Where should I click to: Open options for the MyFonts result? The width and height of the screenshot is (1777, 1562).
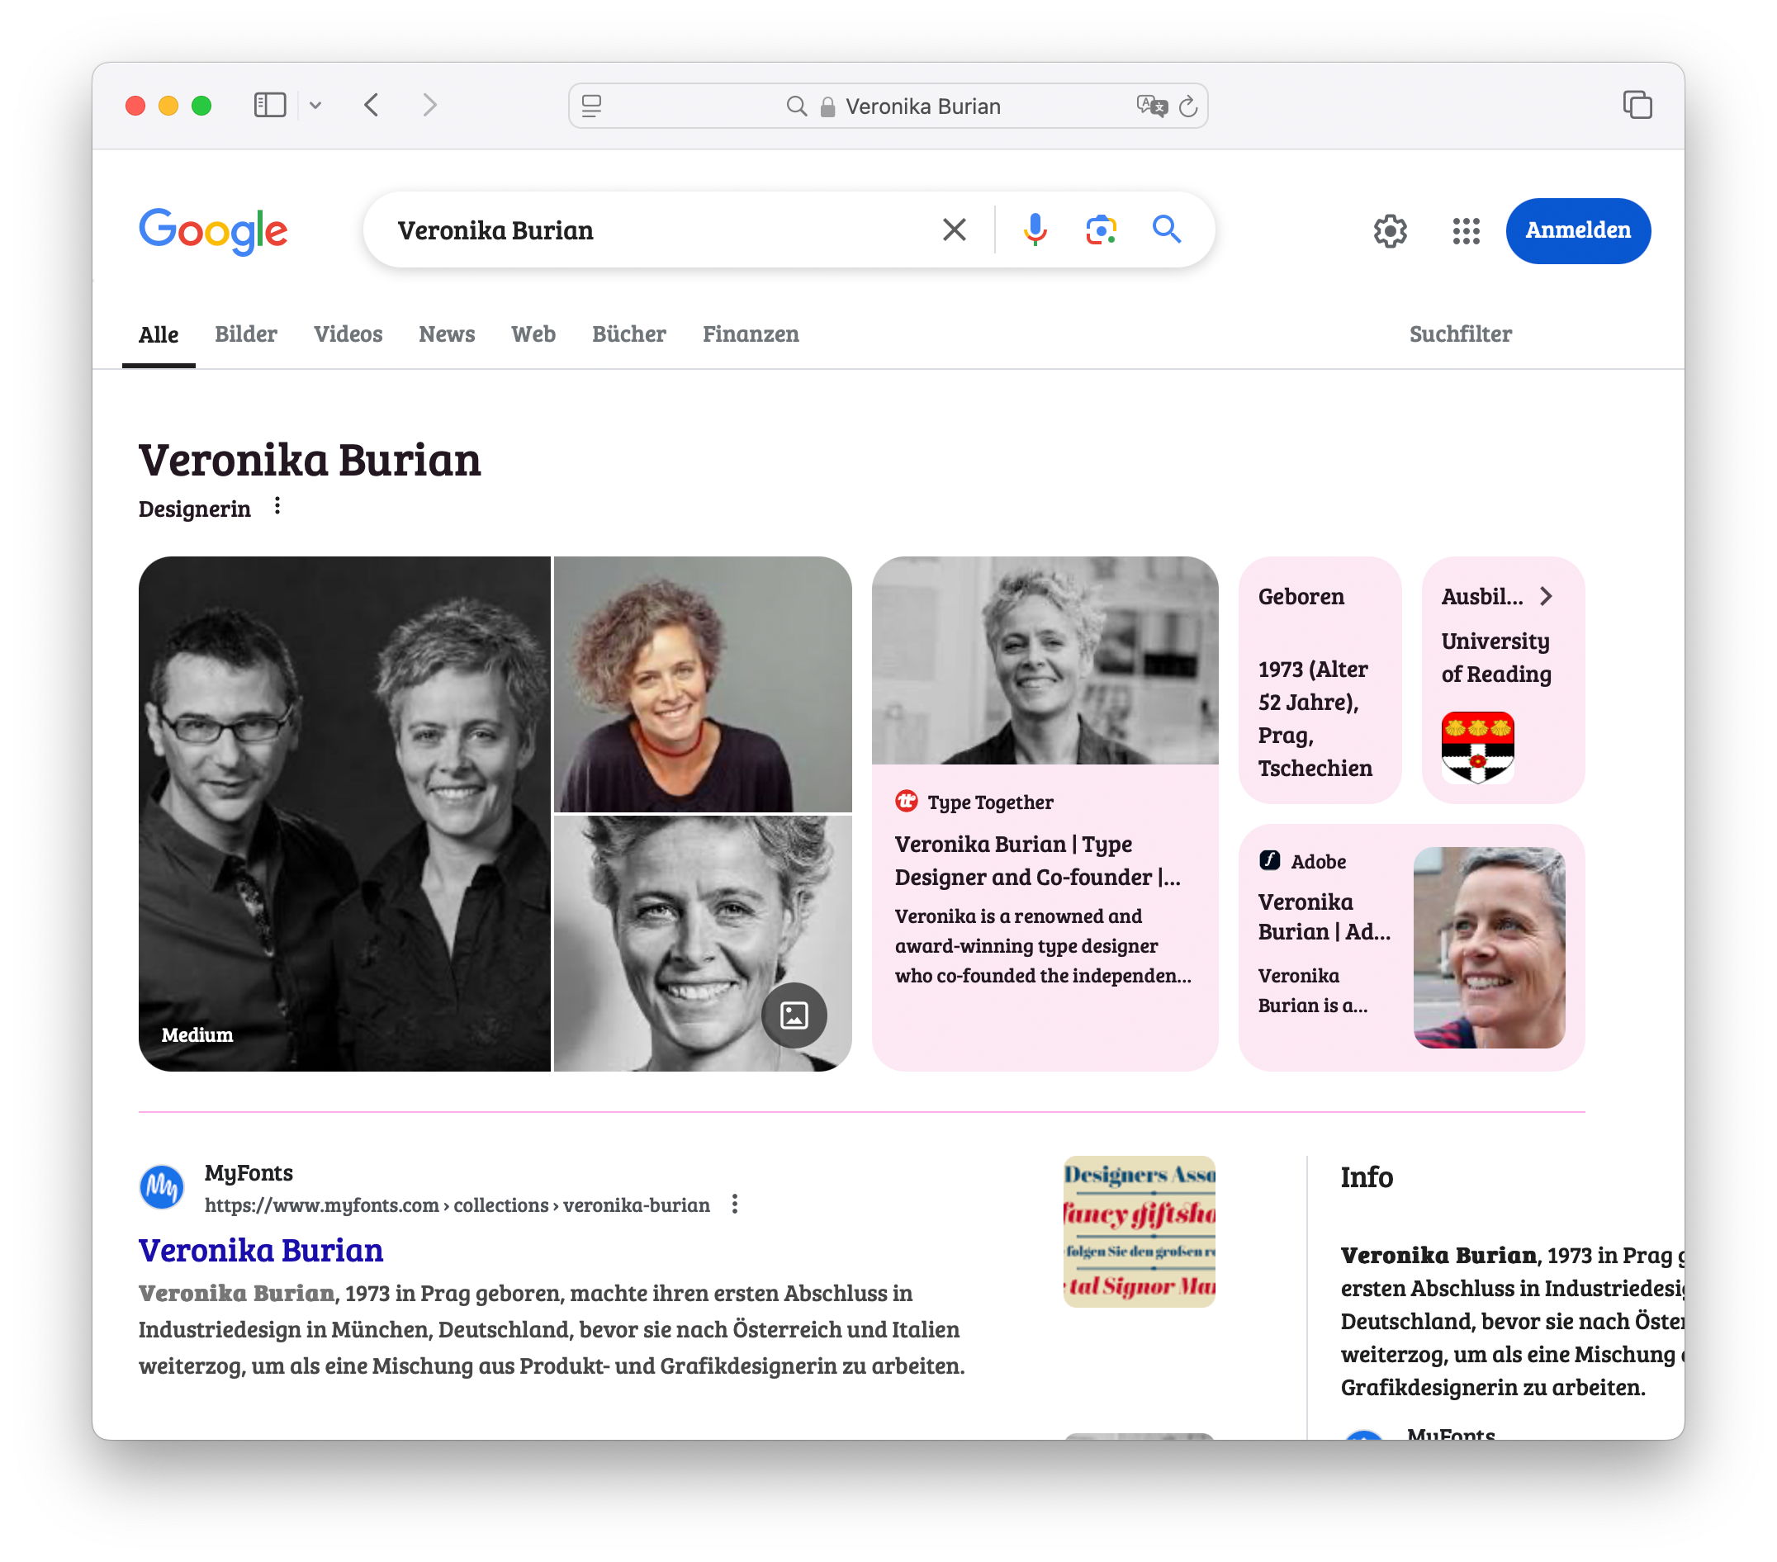[x=735, y=1204]
